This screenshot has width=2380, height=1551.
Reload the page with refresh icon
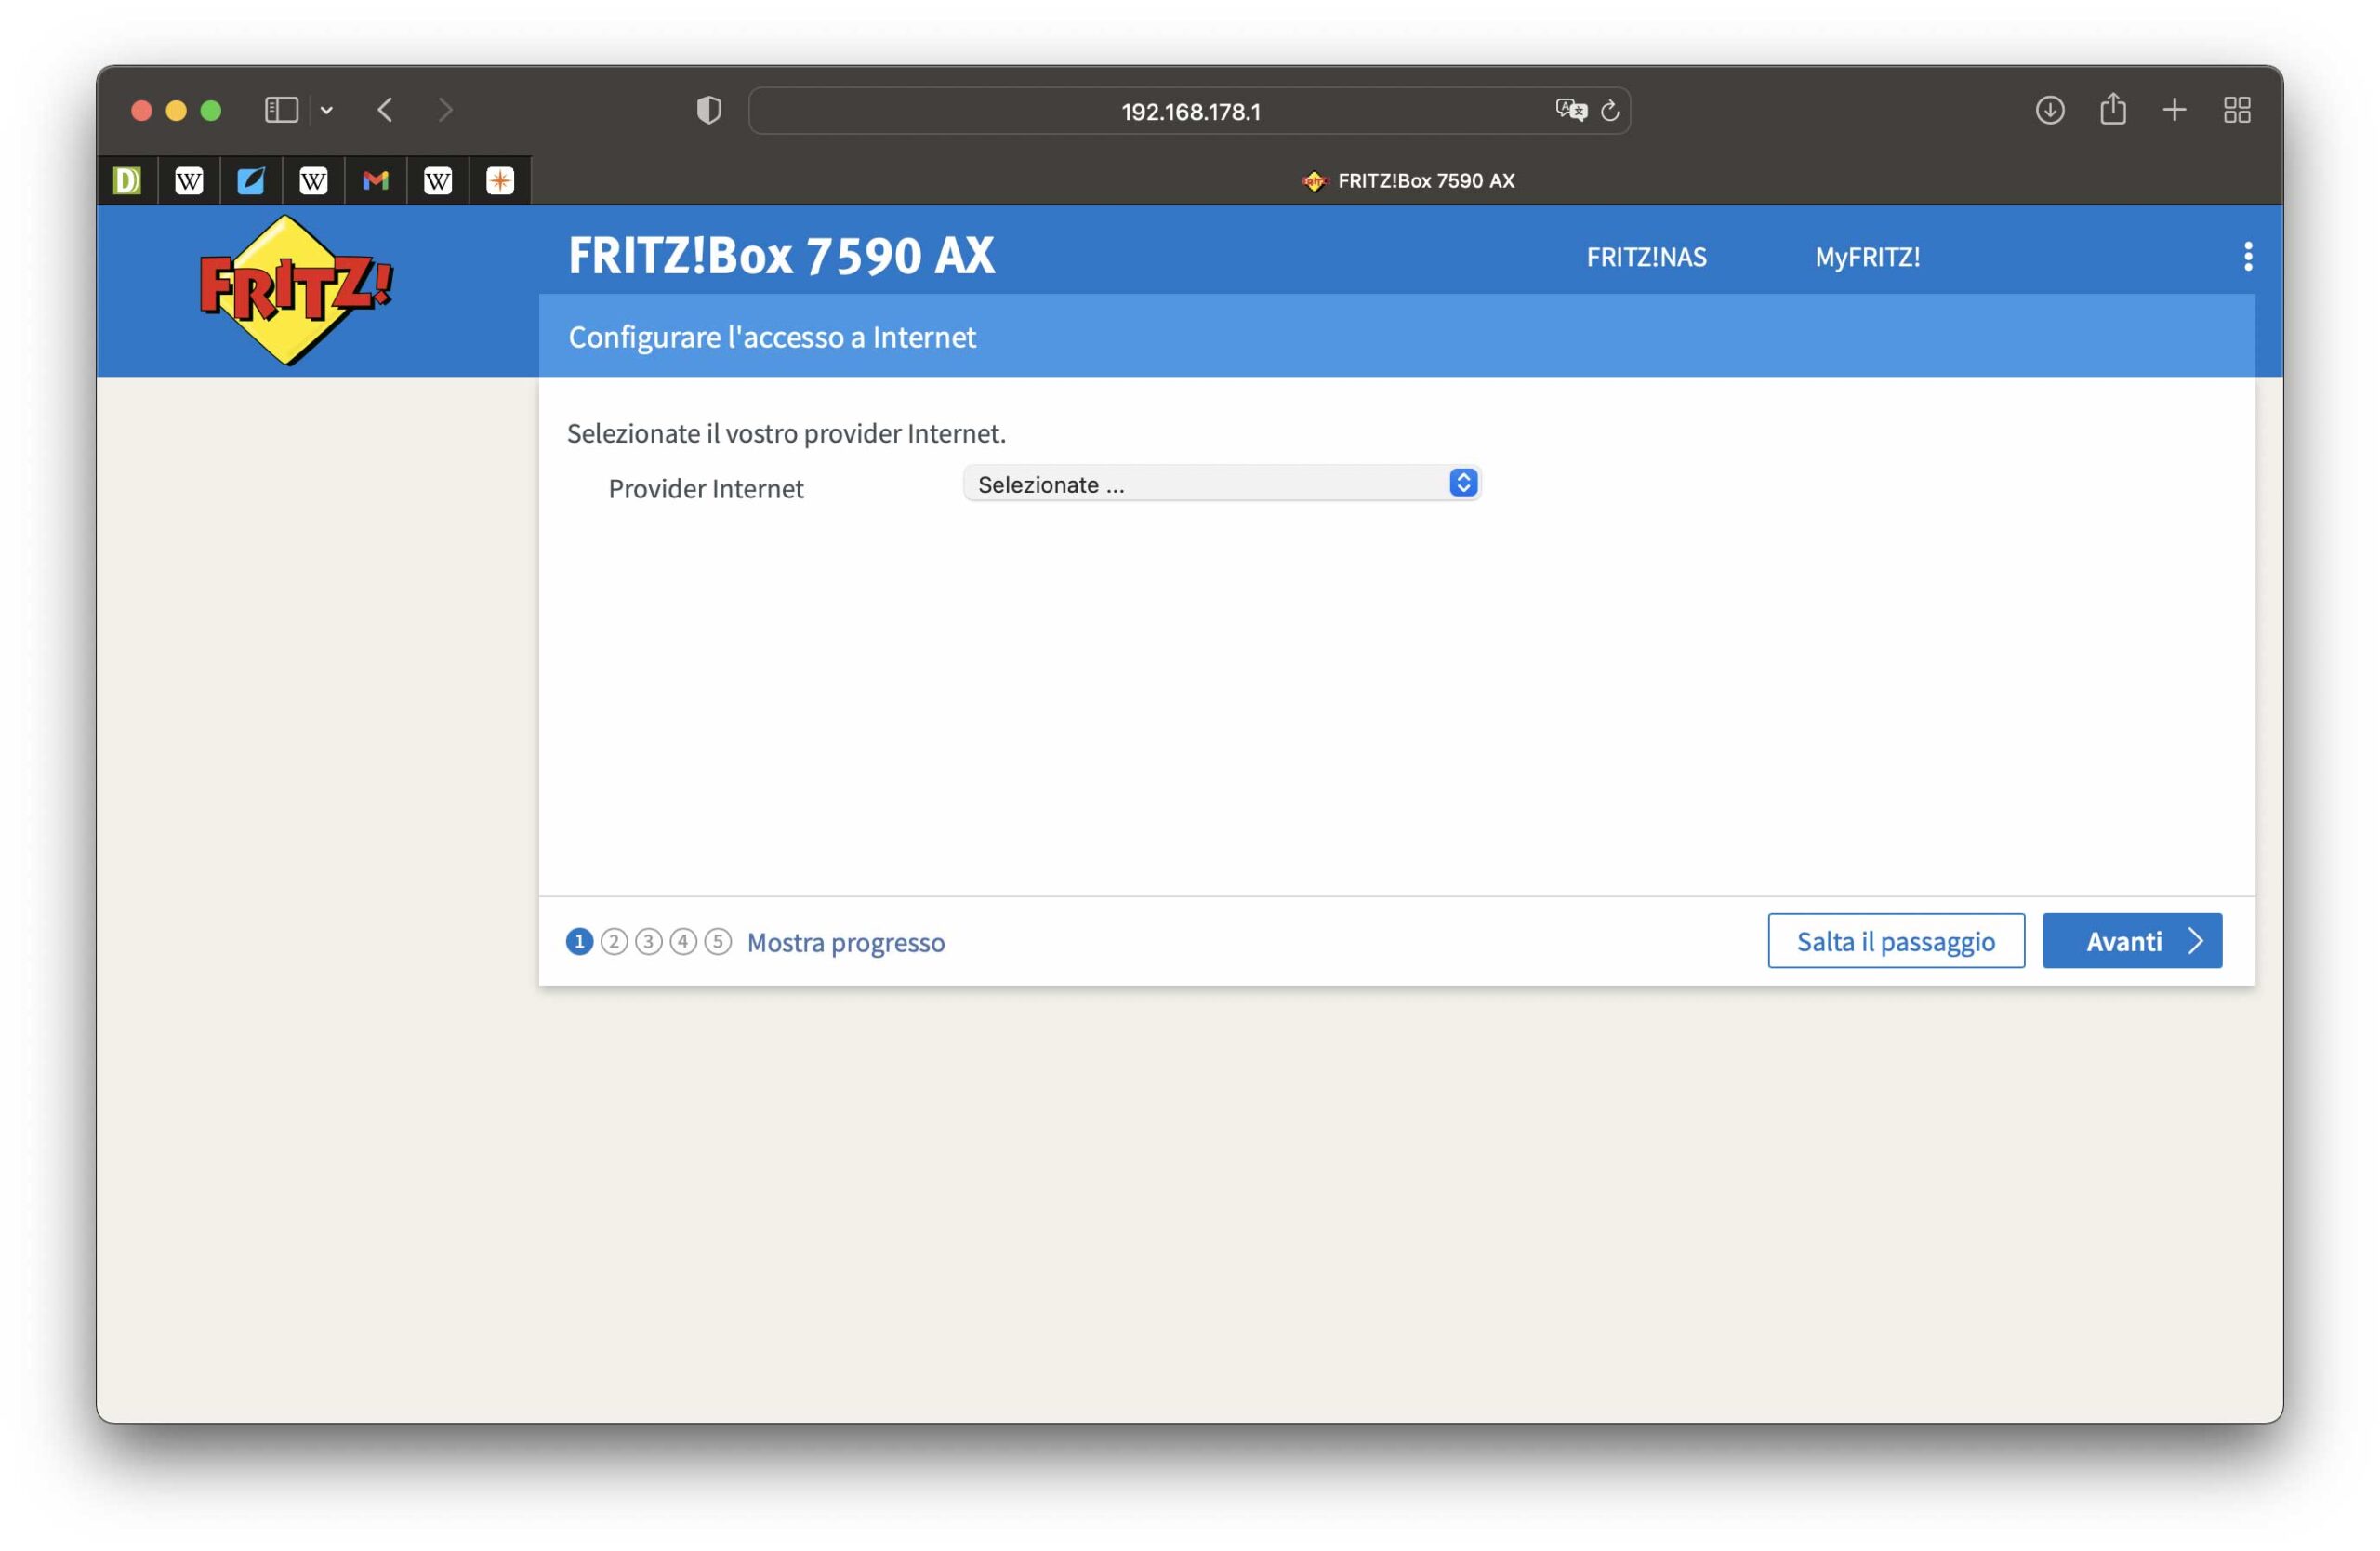pyautogui.click(x=1609, y=110)
